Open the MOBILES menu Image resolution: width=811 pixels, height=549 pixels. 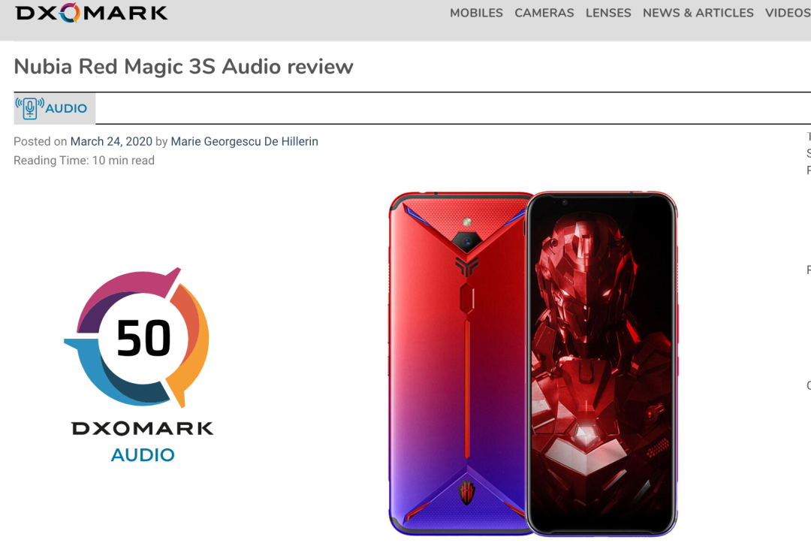point(476,13)
